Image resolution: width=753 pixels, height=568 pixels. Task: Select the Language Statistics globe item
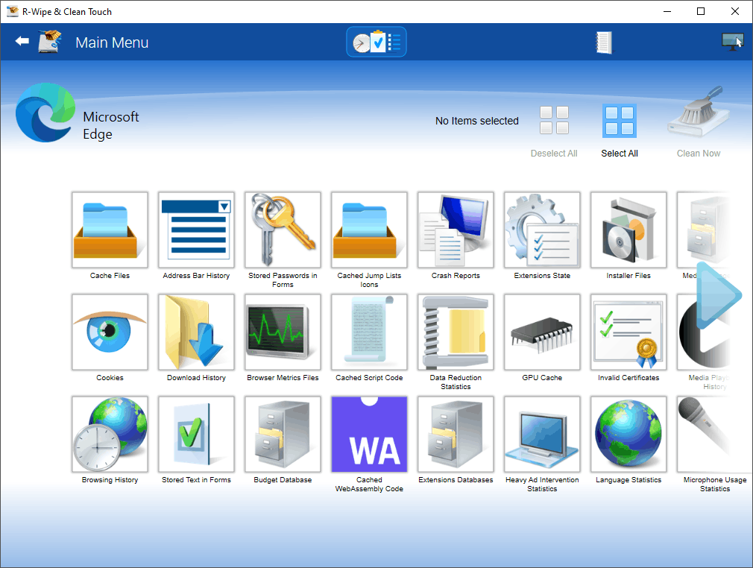(x=628, y=435)
